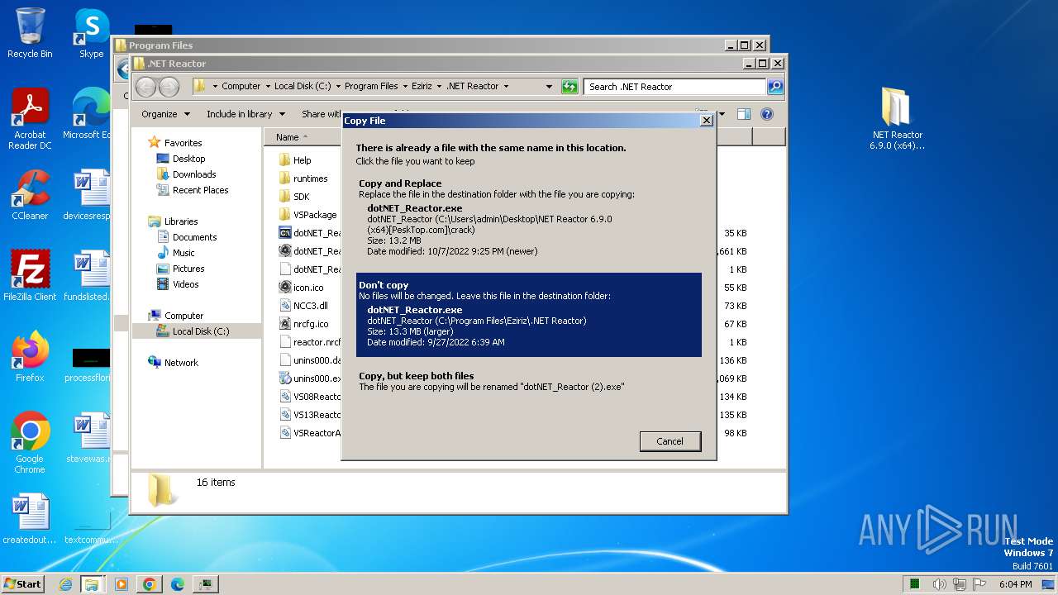Select unins000.exe file in list
This screenshot has height=595, width=1058.
[x=310, y=378]
